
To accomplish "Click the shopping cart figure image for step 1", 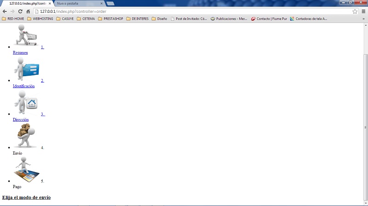I will point(27,35).
